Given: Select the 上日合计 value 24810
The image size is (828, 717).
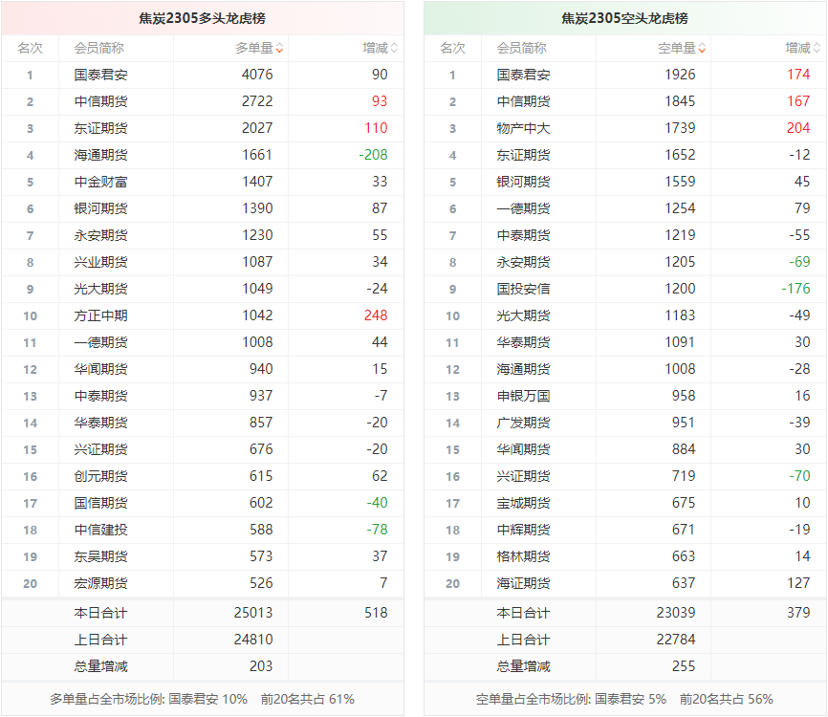Looking at the screenshot, I should 252,640.
